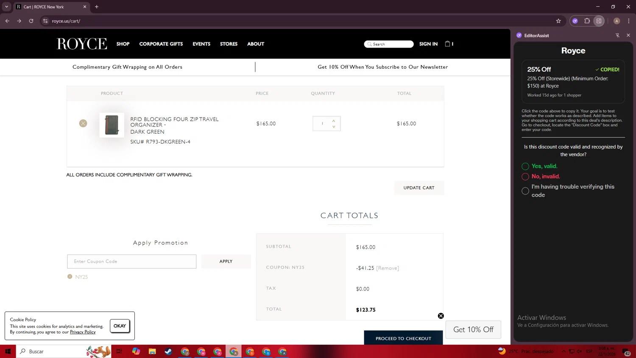The width and height of the screenshot is (636, 358).
Task: Click the Windows taskbar Buscar search box
Action: coord(64,351)
